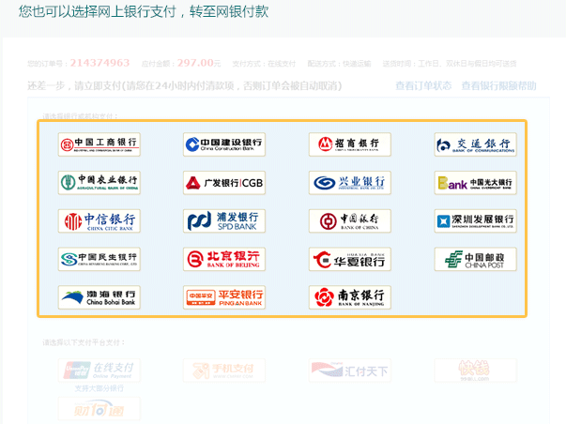Image resolution: width=566 pixels, height=424 pixels.
Task: Click the order number 214374963
Action: 99,63
